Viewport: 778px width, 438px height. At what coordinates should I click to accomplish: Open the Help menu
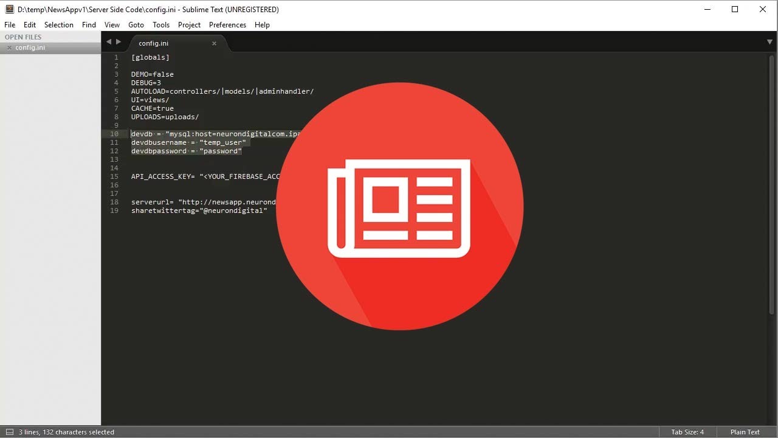262,25
